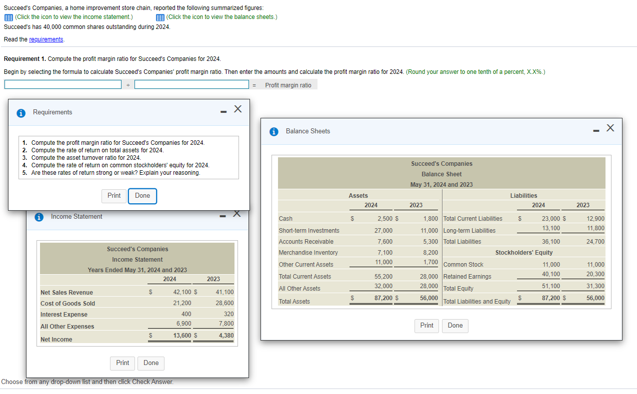This screenshot has width=637, height=394.
Task: Select requirement 5 strong or weak text
Action: 115,173
